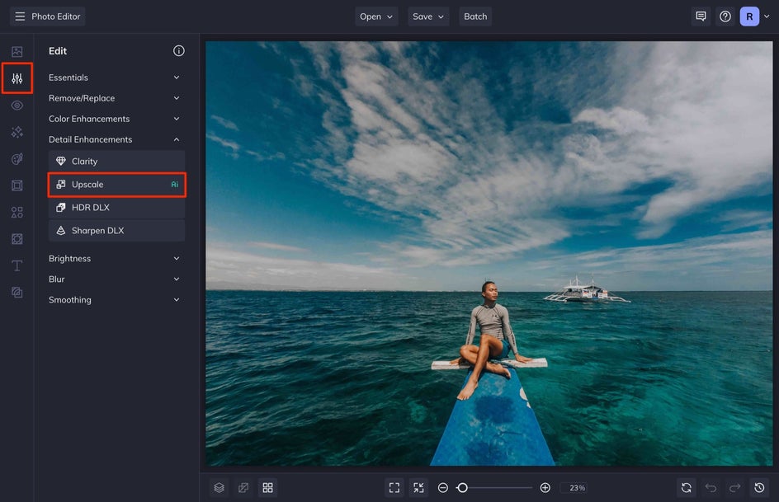Open the Artsy palette sidebar icon
779x502 pixels.
(17, 159)
